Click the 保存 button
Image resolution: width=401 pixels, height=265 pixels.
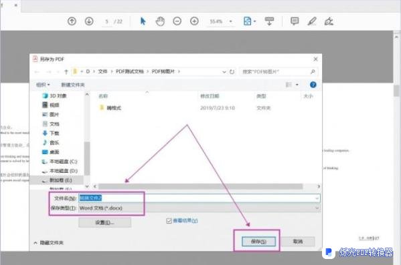point(258,241)
